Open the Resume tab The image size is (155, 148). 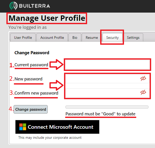coord(92,38)
